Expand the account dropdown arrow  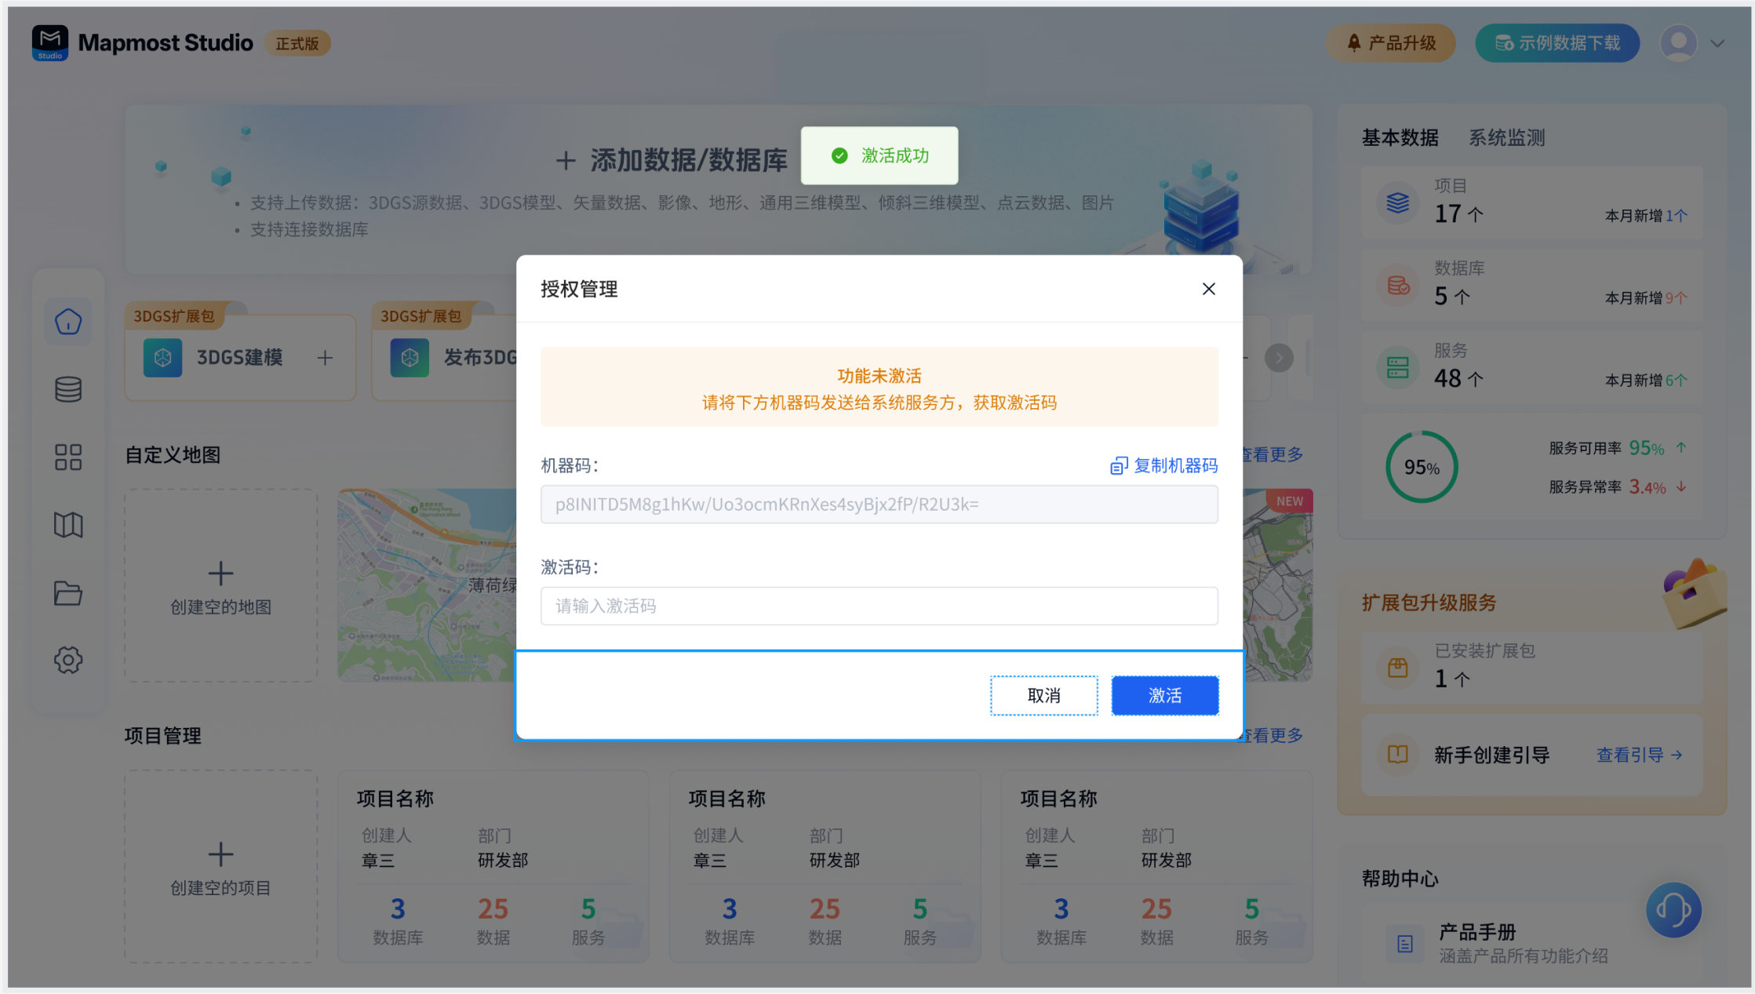[1717, 44]
